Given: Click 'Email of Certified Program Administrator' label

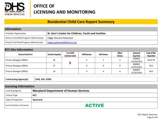Looking at the screenshot, I should coord(24,43).
